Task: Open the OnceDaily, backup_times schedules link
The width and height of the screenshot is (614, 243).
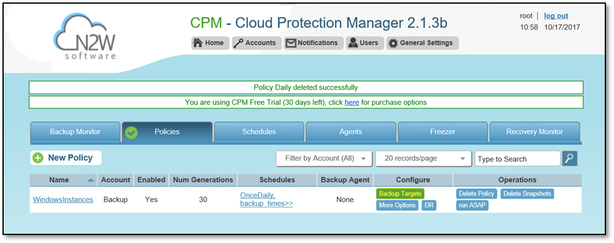Action: point(267,199)
